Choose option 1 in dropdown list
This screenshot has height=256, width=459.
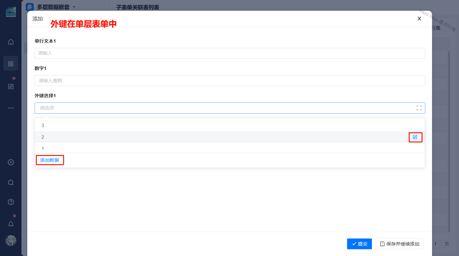click(43, 149)
